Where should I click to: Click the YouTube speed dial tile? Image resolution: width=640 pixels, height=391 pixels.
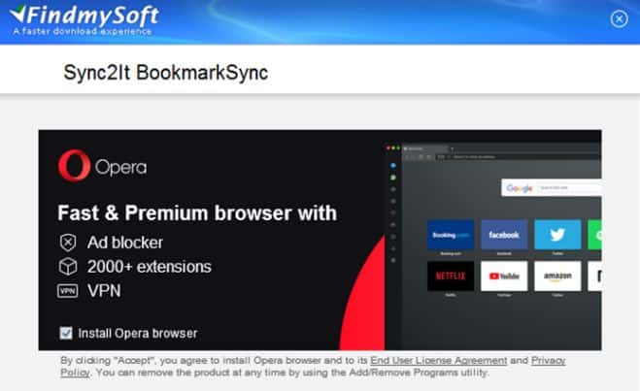pyautogui.click(x=504, y=276)
